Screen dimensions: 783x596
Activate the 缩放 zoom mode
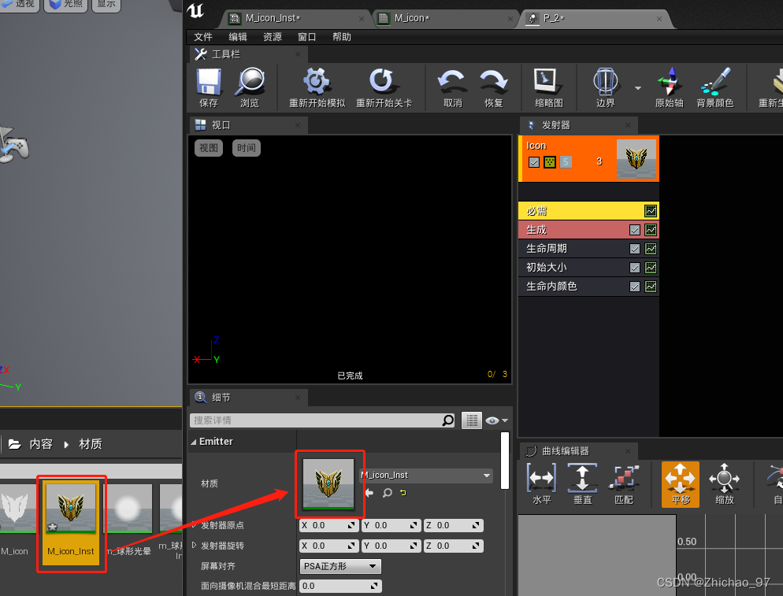point(724,483)
